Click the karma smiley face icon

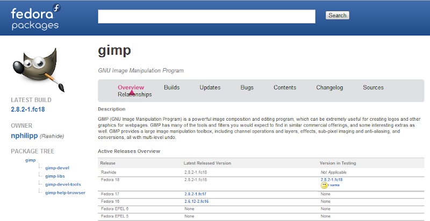point(324,186)
